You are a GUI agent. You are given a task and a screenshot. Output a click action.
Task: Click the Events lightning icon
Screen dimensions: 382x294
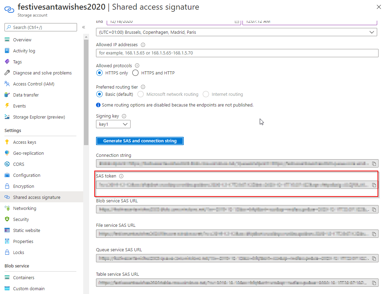pos(7,106)
